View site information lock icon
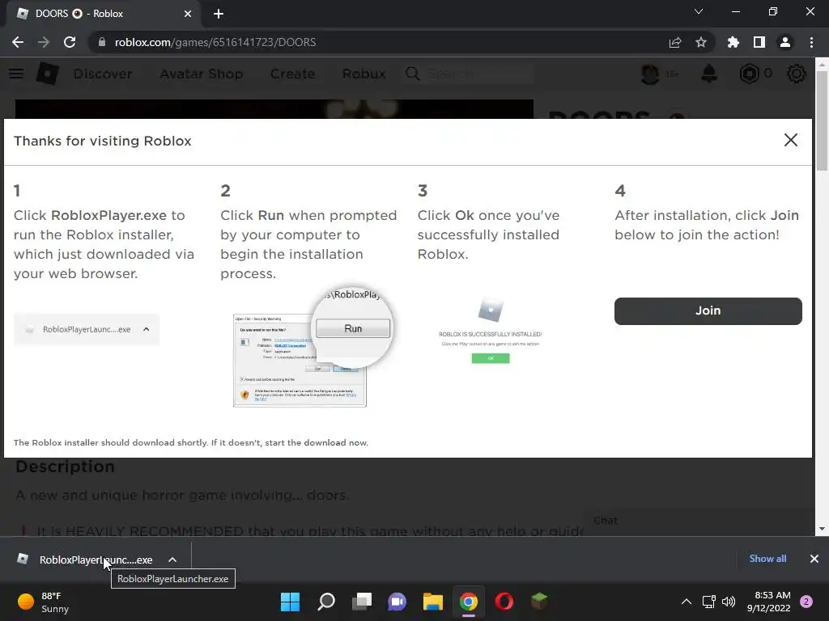Viewport: 829px width, 621px height. point(102,42)
